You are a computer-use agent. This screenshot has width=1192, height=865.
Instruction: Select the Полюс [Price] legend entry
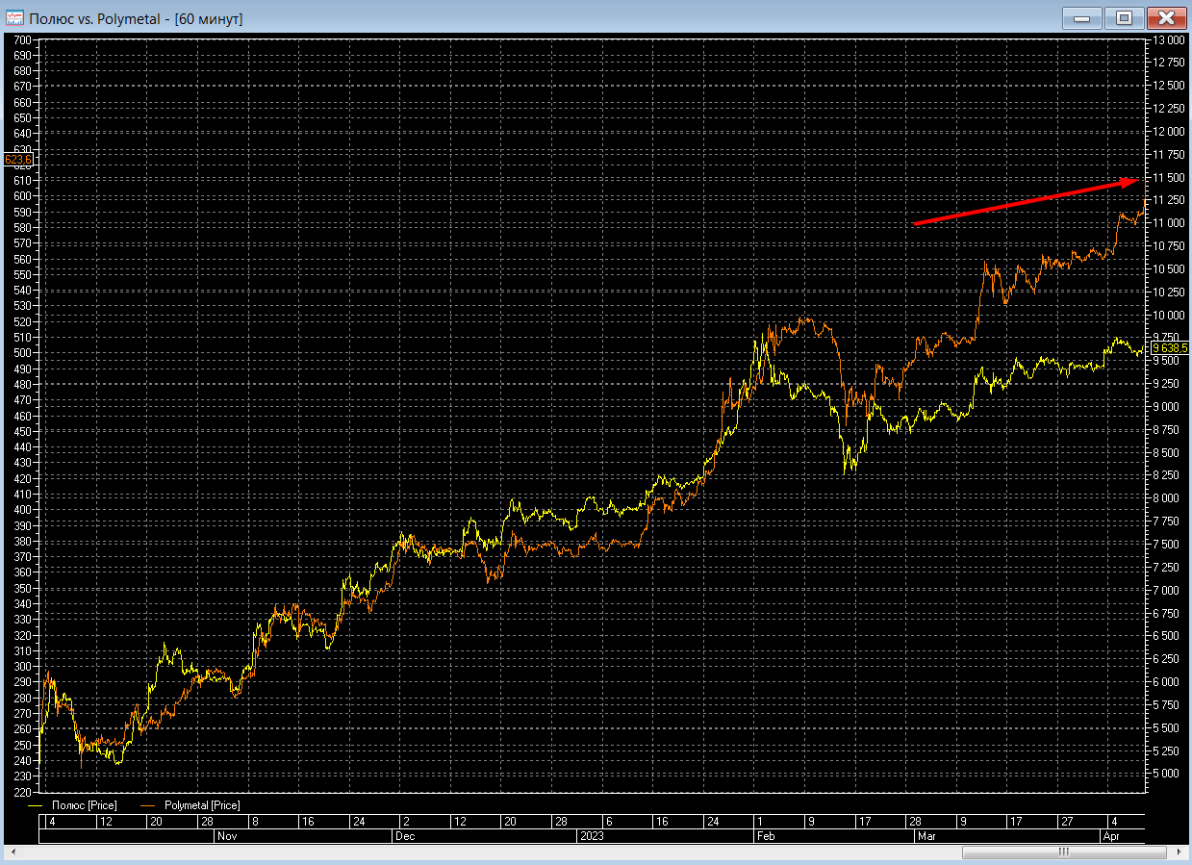[74, 804]
